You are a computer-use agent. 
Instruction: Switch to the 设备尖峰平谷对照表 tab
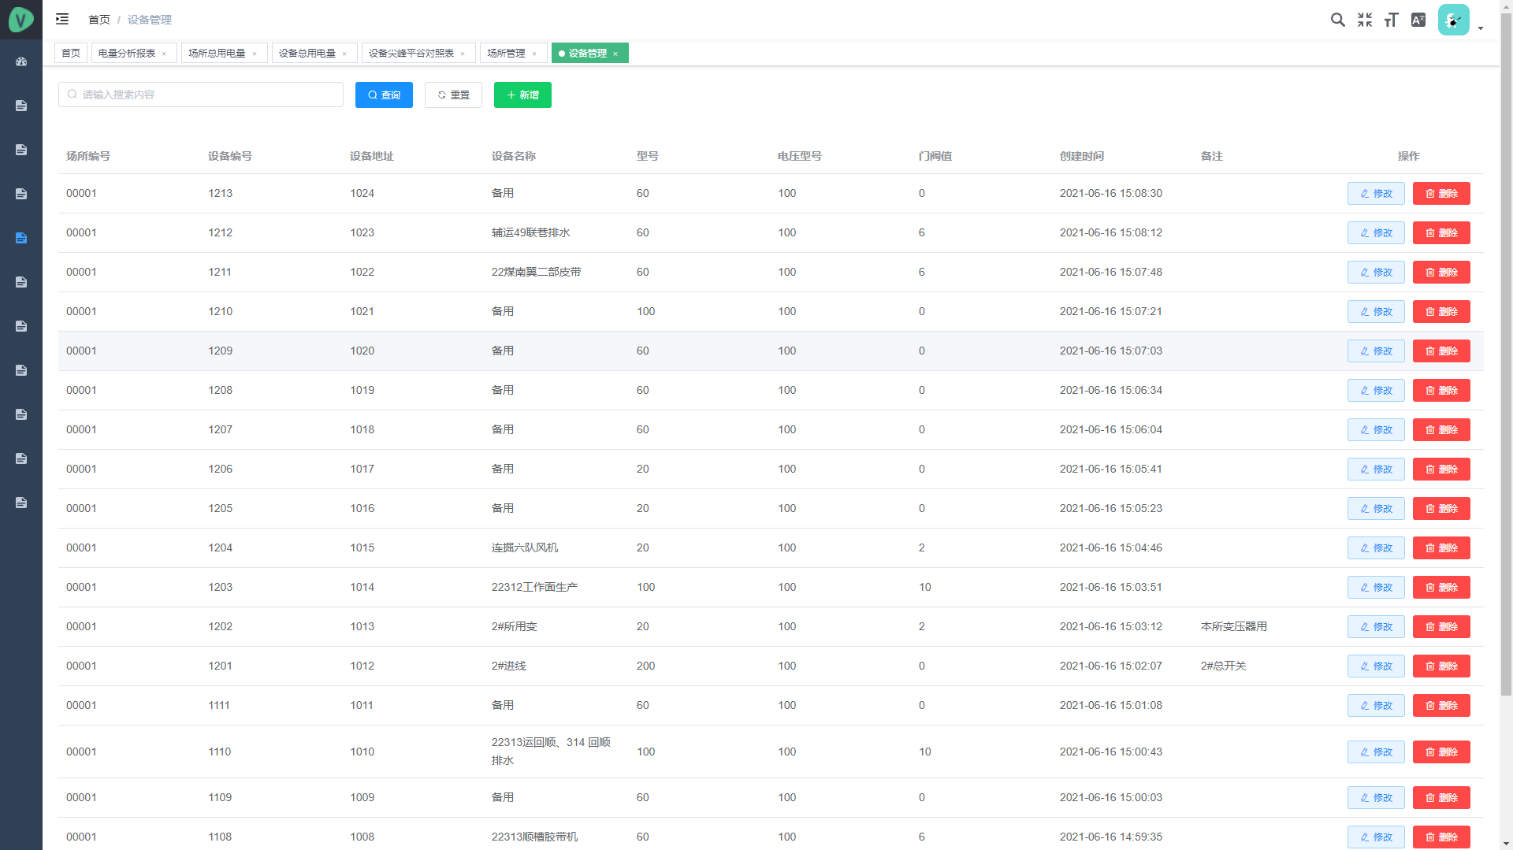(411, 54)
